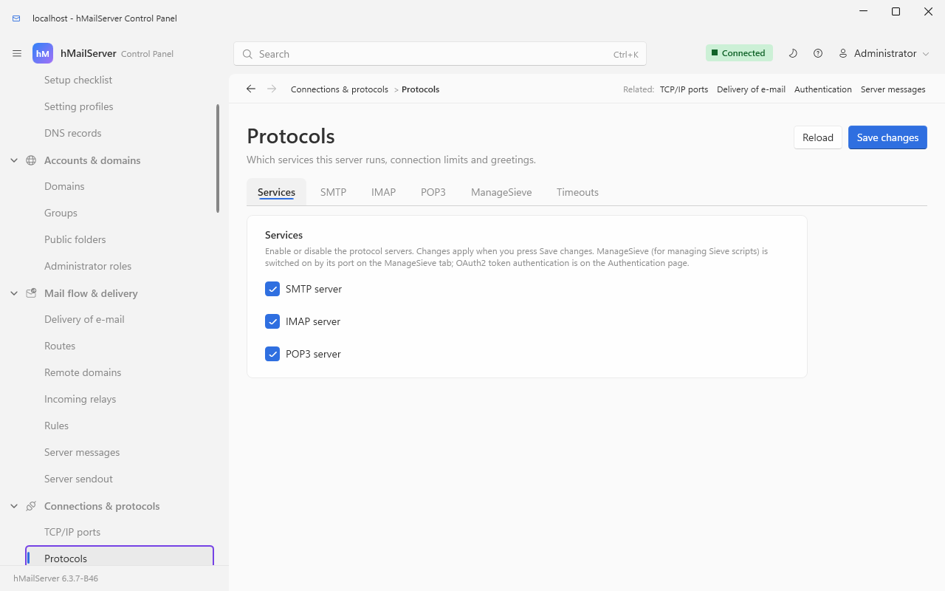This screenshot has height=591, width=945.
Task: Click the Connections & protocols breadcrumb
Action: 340,89
